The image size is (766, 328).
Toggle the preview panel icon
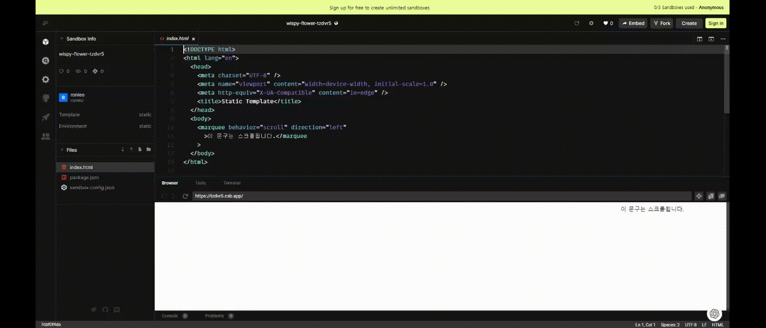pos(711,39)
